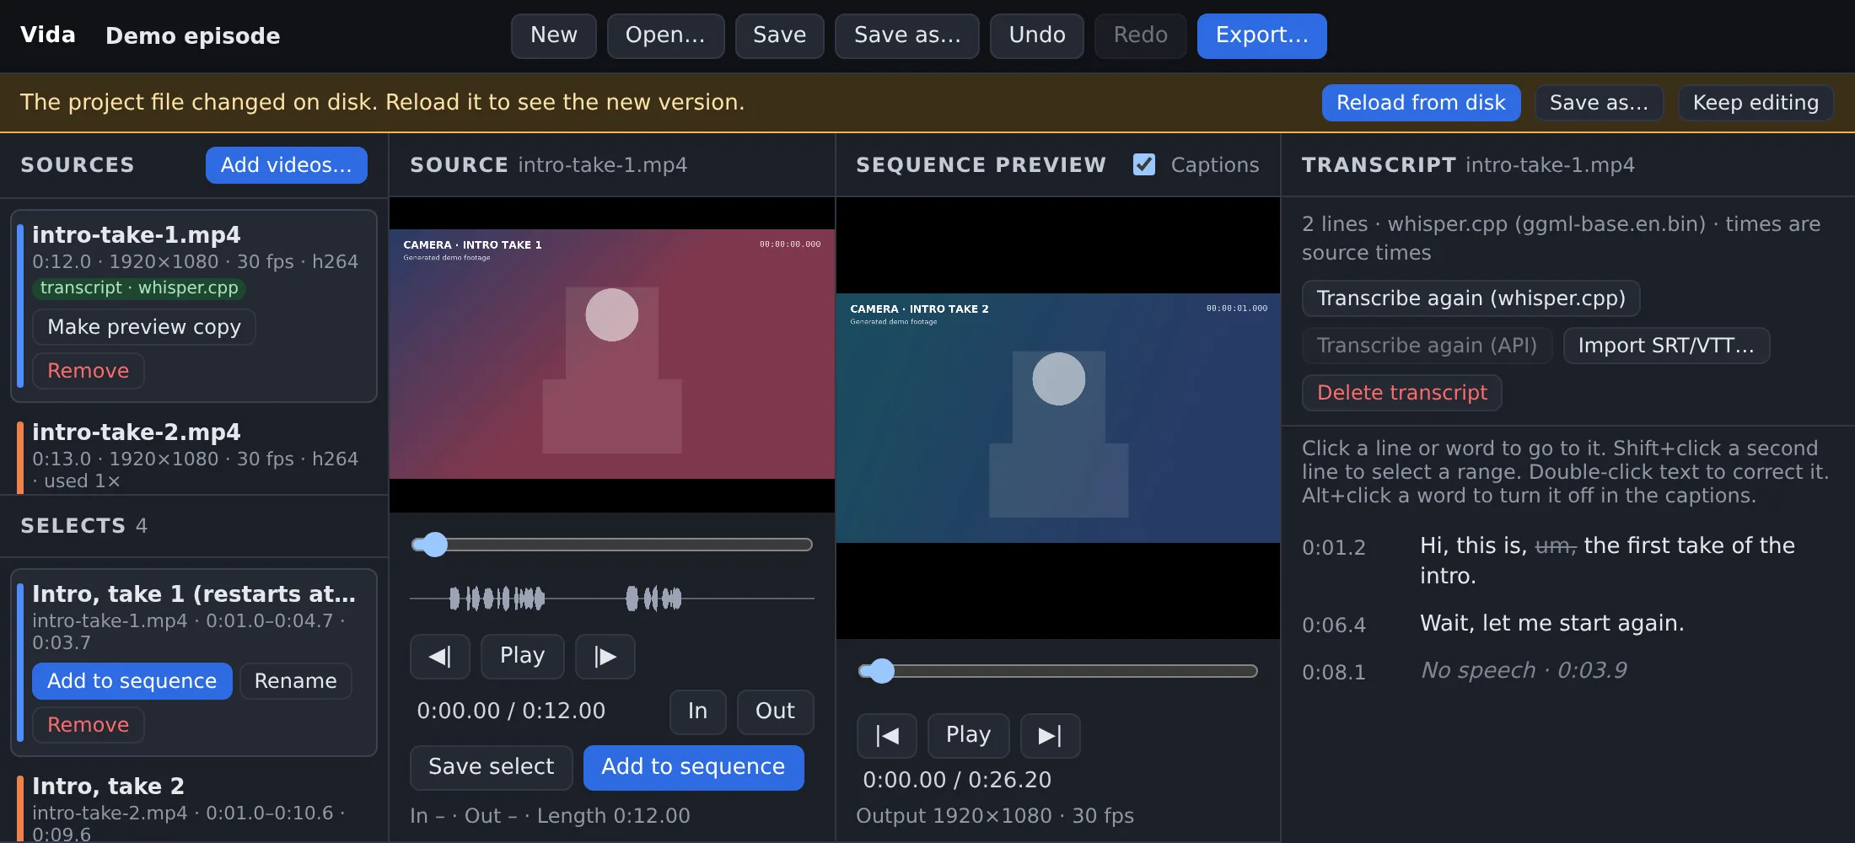The image size is (1855, 843).
Task: Rename the 'Intro, take 1' select
Action: pos(296,681)
